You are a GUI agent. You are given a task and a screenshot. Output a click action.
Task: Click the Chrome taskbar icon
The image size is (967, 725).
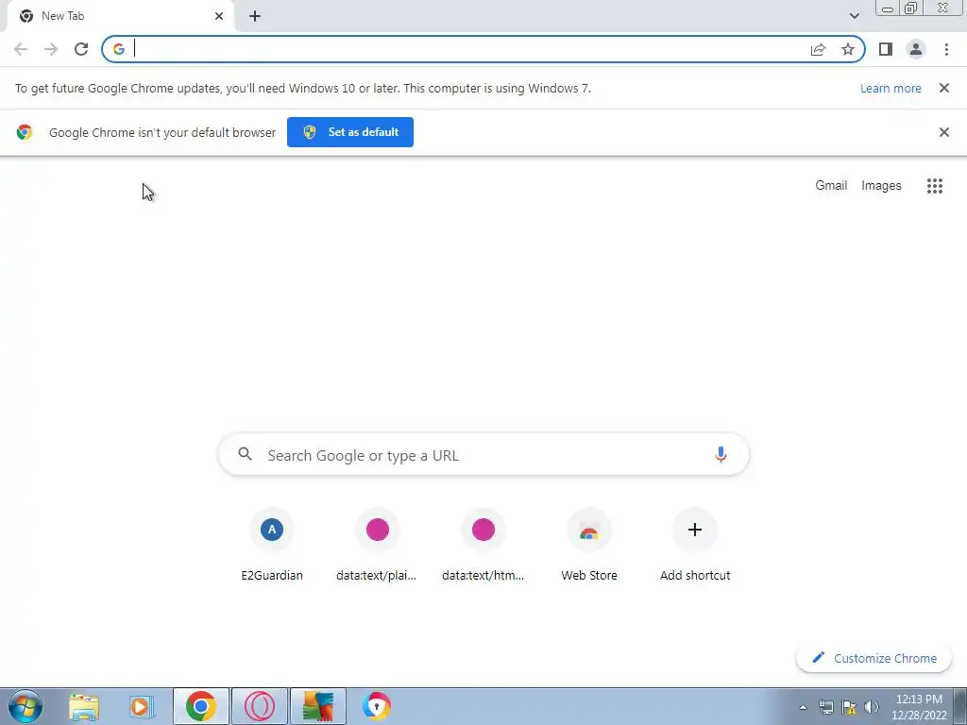200,706
